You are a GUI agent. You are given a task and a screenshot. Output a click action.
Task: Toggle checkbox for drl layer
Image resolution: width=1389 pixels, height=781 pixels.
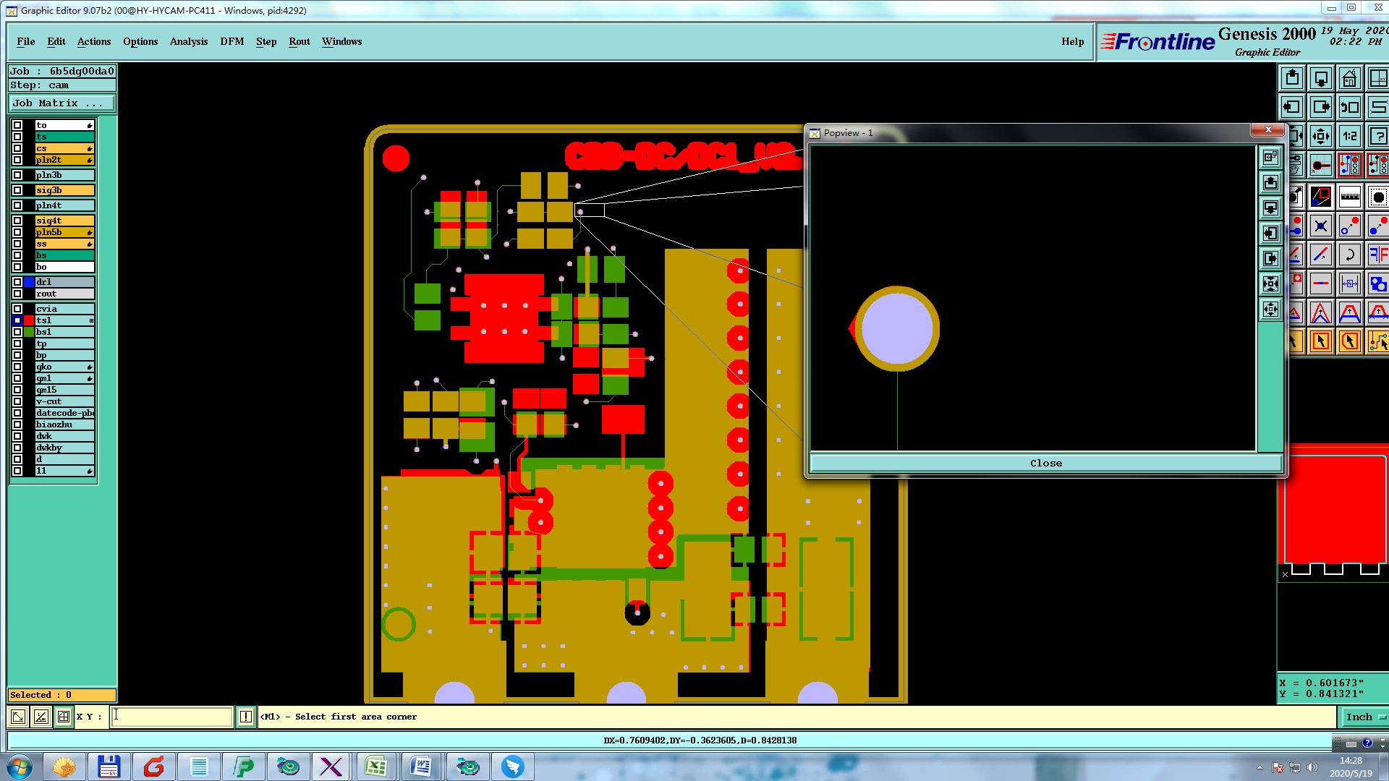click(17, 282)
